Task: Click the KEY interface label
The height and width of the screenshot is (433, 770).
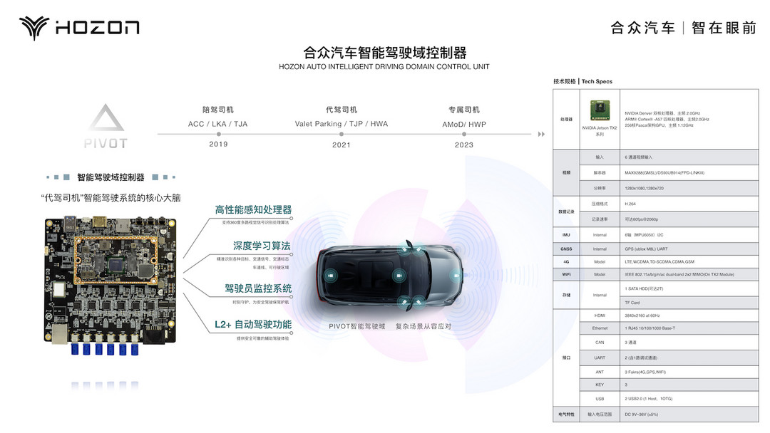Action: [x=600, y=385]
